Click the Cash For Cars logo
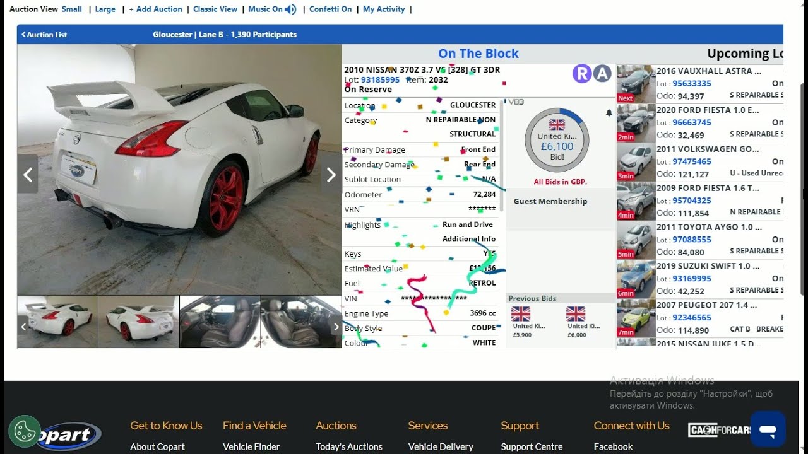 720,430
